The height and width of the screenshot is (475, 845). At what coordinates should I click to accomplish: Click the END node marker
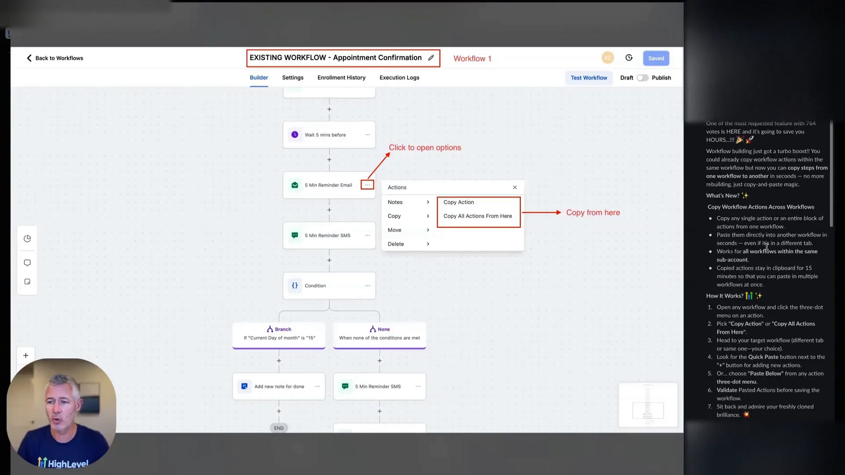coord(279,428)
